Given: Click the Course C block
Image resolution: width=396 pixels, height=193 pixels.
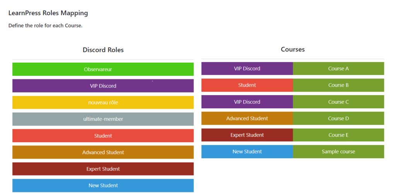Looking at the screenshot, I should [x=338, y=102].
